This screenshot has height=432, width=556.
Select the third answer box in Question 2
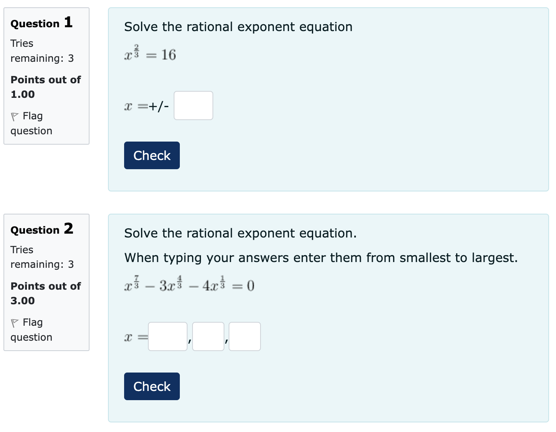244,336
